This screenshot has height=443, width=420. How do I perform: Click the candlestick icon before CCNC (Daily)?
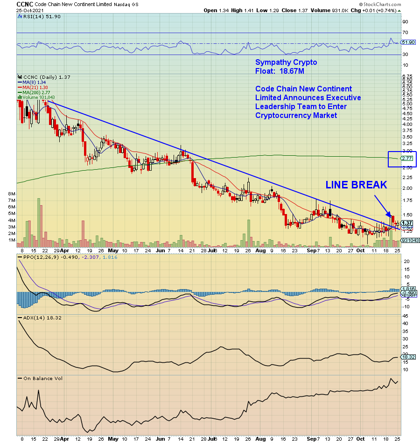click(20, 77)
